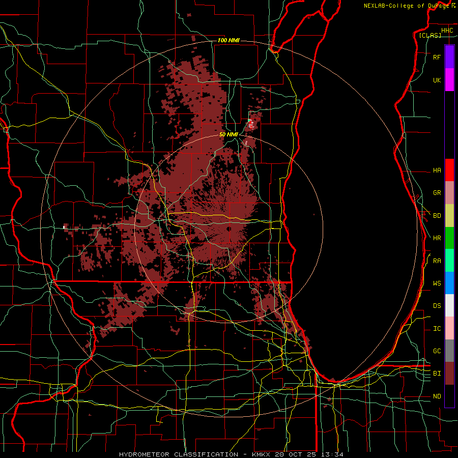Image resolution: width=458 pixels, height=458 pixels.
Task: Click the BI legend label
Action: click(x=437, y=374)
